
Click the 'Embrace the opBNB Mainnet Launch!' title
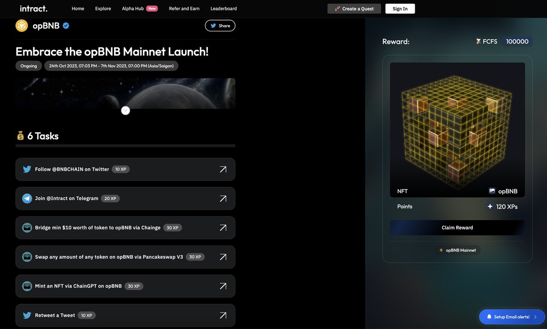(x=112, y=51)
